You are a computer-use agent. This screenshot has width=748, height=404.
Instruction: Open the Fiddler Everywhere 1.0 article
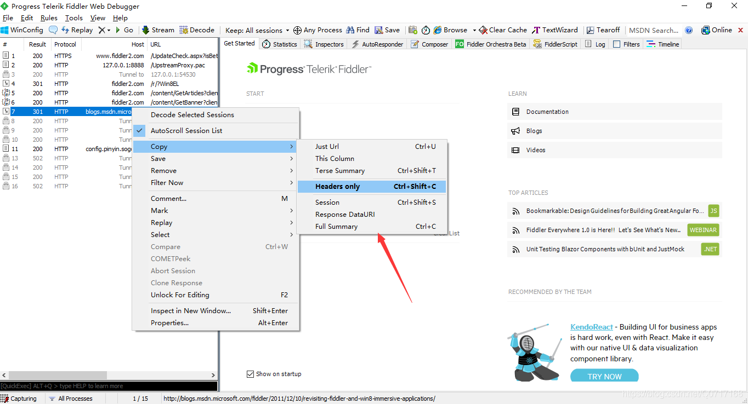603,230
